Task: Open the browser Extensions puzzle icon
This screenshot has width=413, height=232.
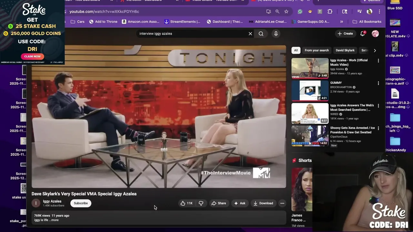Action: (330, 12)
